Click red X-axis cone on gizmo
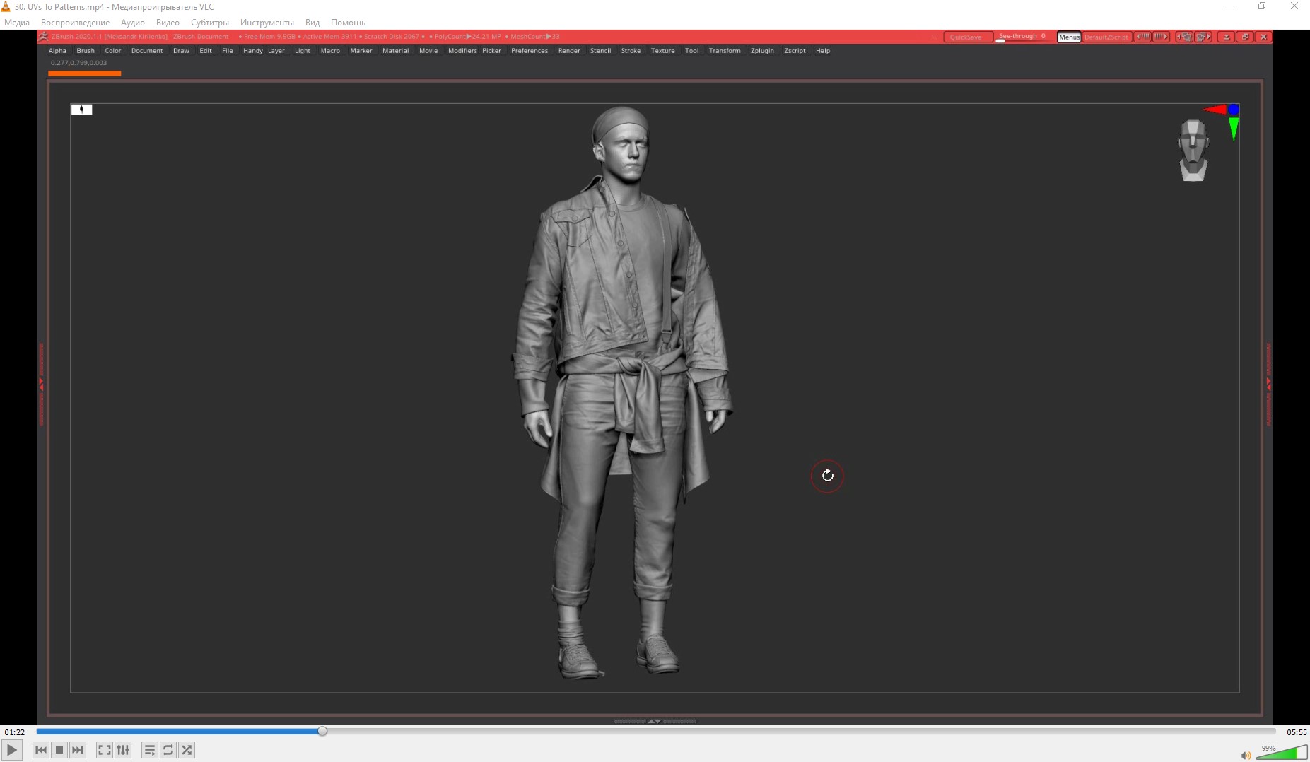The image size is (1310, 762). coord(1215,110)
